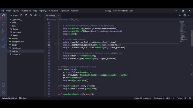Open the Выделение menu
The image size is (193, 108).
tap(26, 11)
